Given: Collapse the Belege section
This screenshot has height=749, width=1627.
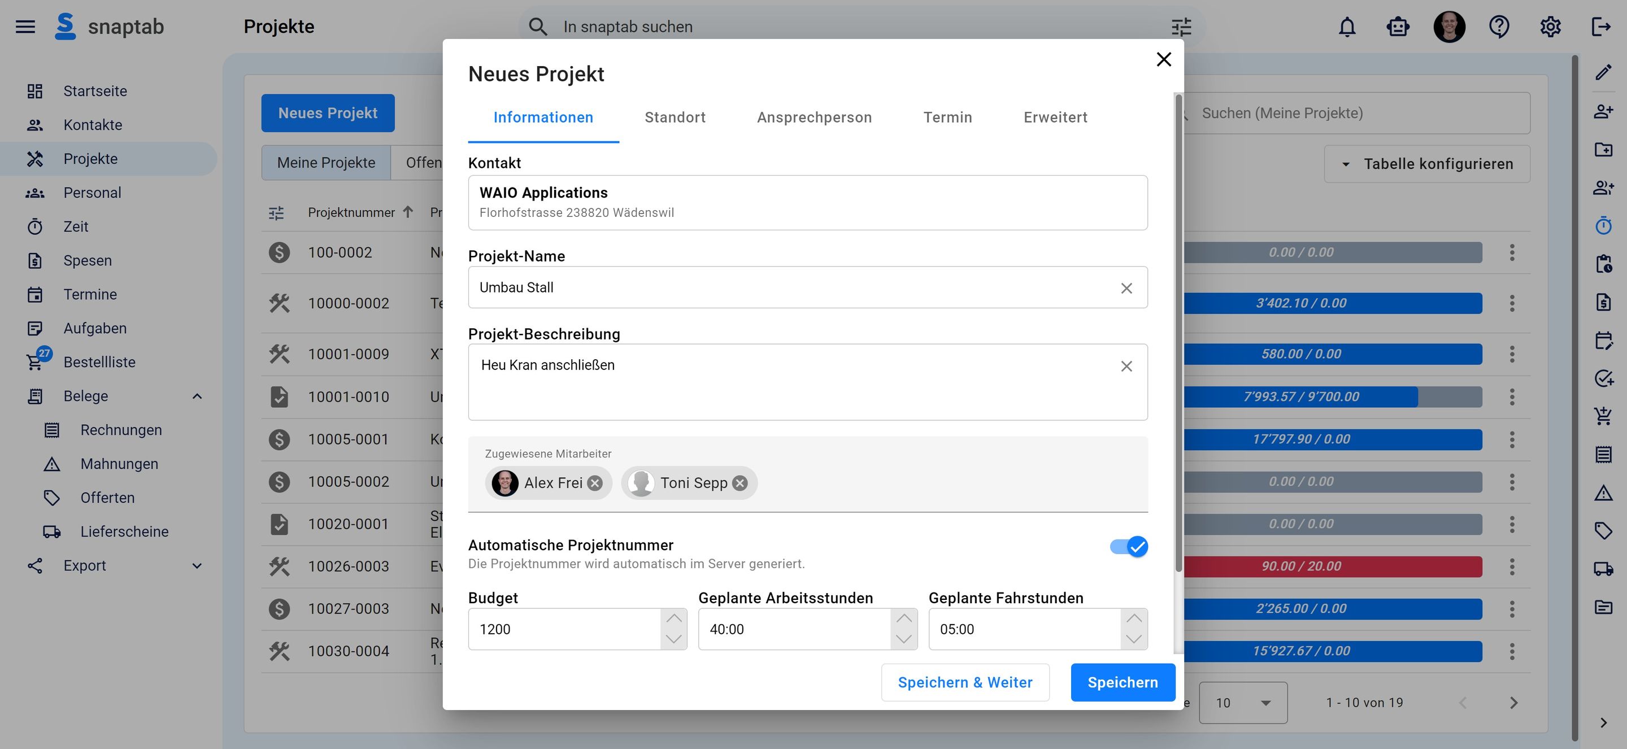Looking at the screenshot, I should 197,397.
